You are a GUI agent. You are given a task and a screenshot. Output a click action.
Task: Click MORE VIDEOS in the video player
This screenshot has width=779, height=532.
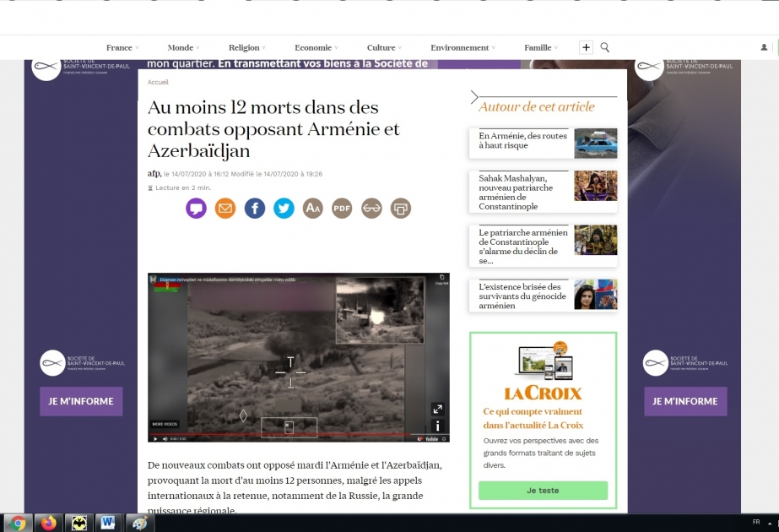click(x=165, y=424)
